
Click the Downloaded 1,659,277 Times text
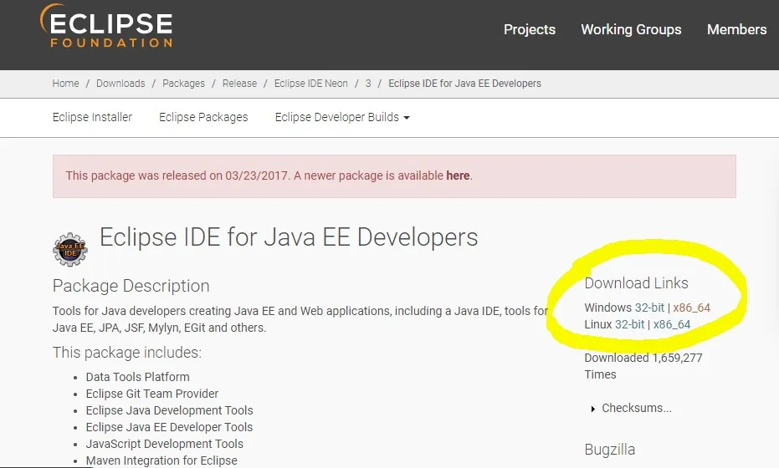pyautogui.click(x=643, y=366)
